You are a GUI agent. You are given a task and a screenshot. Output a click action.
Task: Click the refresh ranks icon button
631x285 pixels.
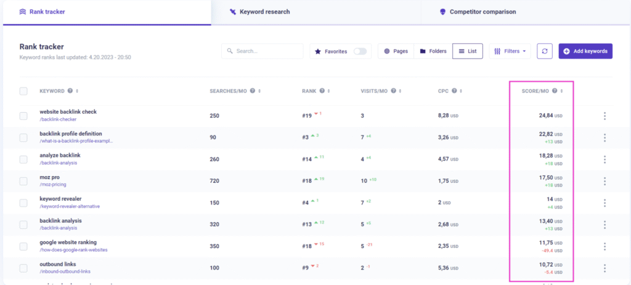[545, 51]
